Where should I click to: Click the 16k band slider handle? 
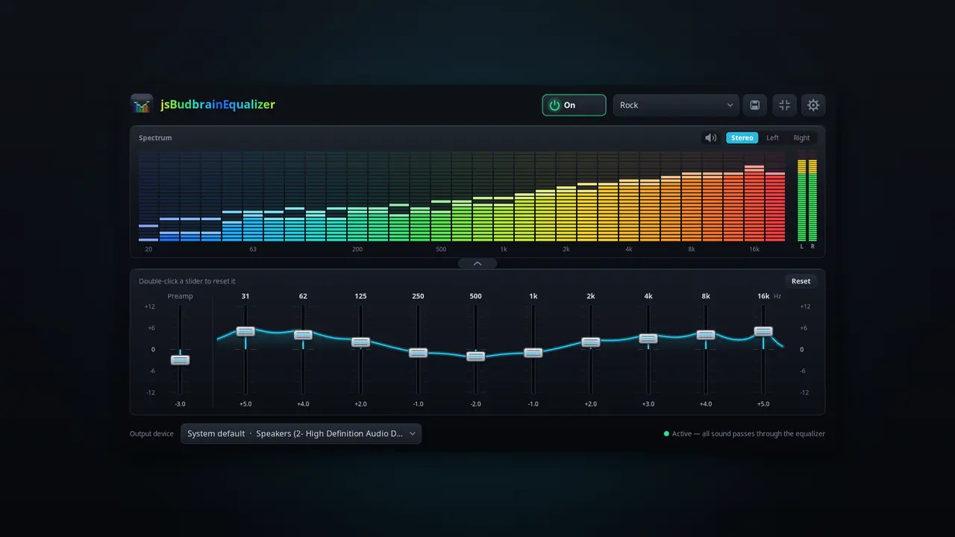coord(763,331)
